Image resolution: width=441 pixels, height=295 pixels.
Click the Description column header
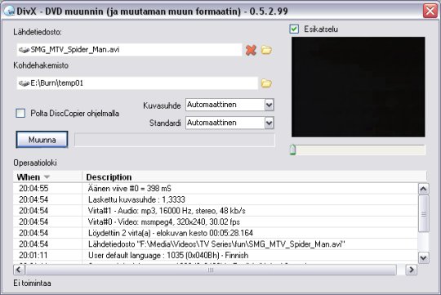(254, 177)
